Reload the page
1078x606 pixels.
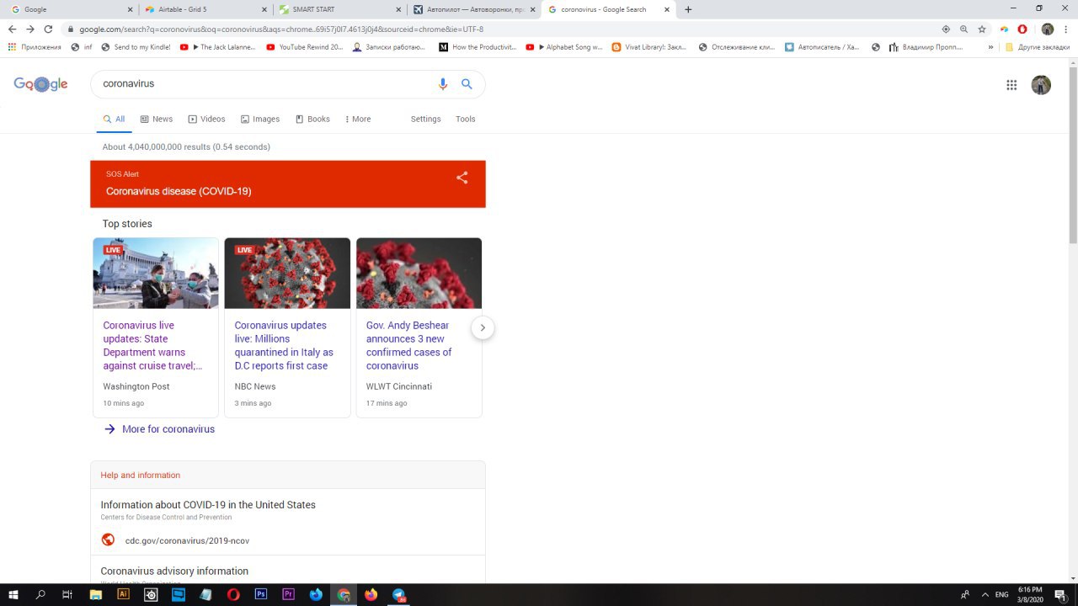pyautogui.click(x=48, y=29)
